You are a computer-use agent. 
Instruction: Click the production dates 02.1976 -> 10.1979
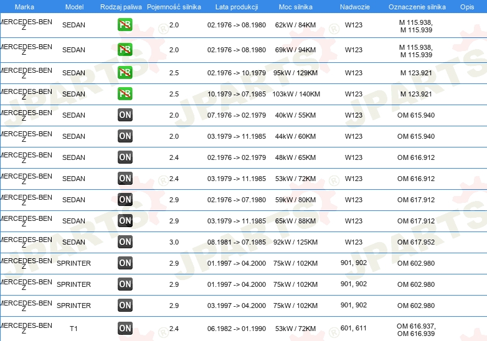click(x=237, y=73)
